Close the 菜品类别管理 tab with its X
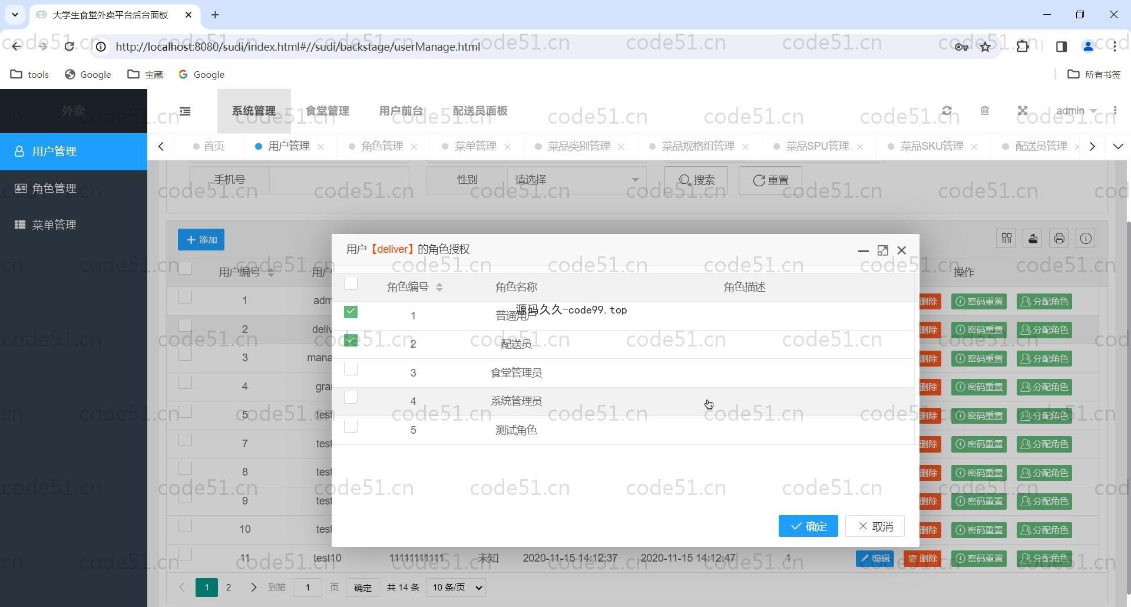This screenshot has height=607, width=1131. tap(621, 147)
